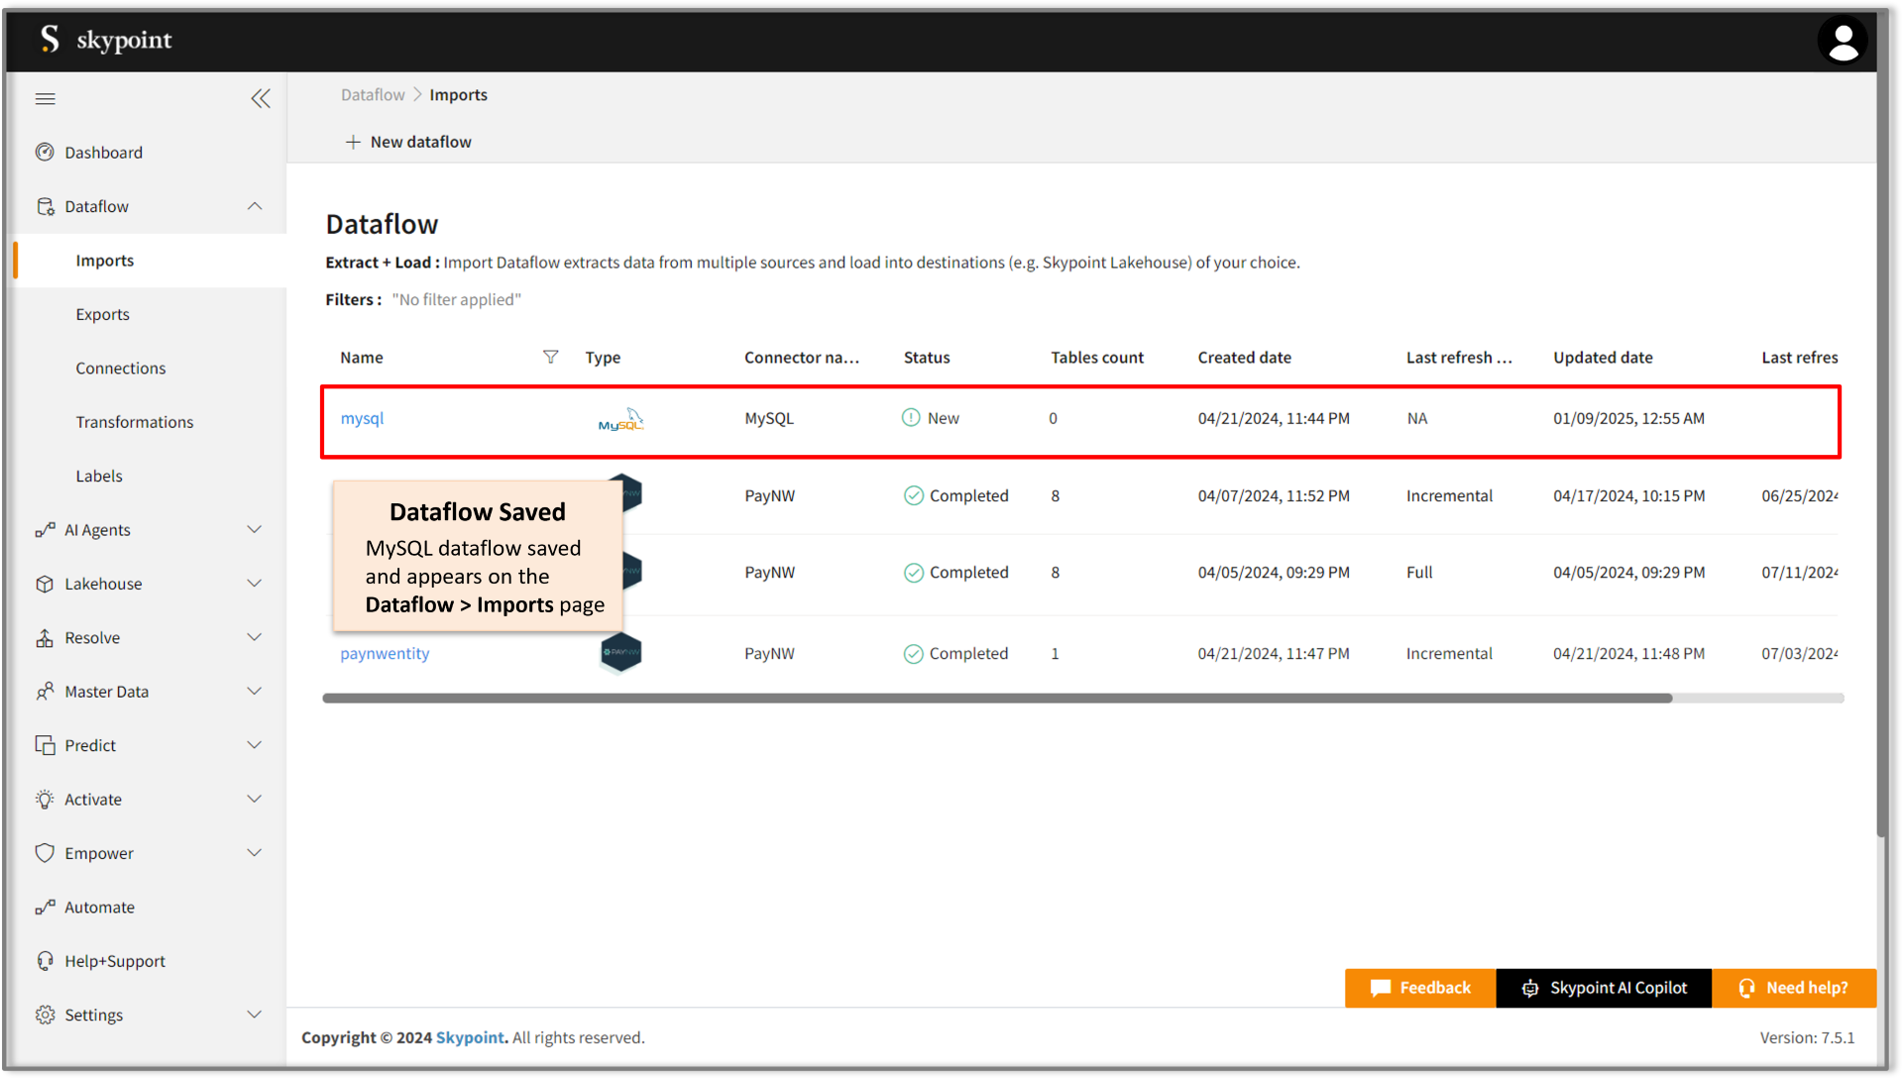Click the paynwentity PayNW hexagon icon
The image size is (1903, 1079).
click(x=621, y=653)
